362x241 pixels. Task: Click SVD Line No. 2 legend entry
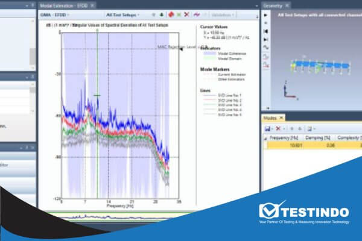222,101
